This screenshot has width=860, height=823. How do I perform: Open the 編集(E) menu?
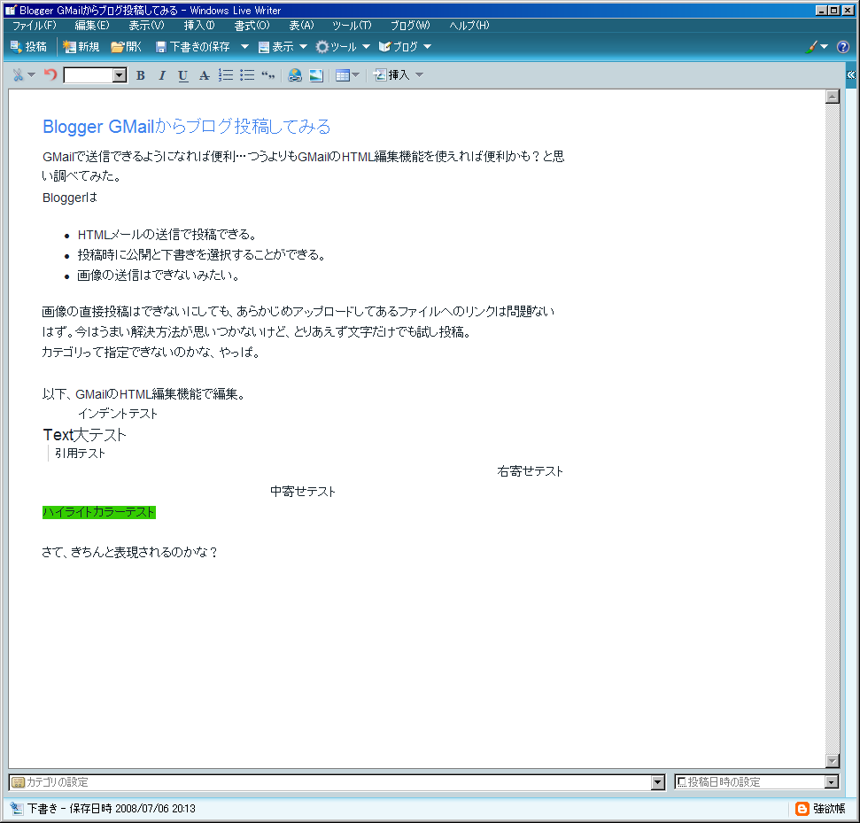tap(91, 25)
